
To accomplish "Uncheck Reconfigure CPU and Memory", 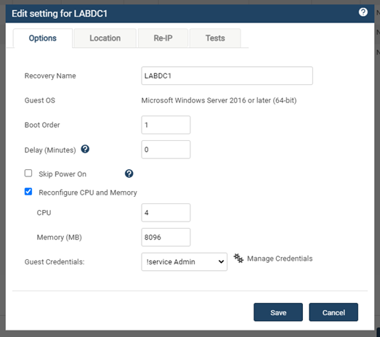I will 28,192.
